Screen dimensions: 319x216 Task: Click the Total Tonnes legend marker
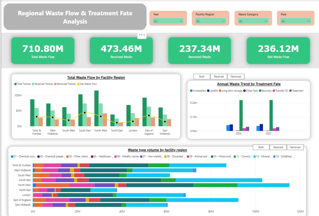[x=15, y=84]
